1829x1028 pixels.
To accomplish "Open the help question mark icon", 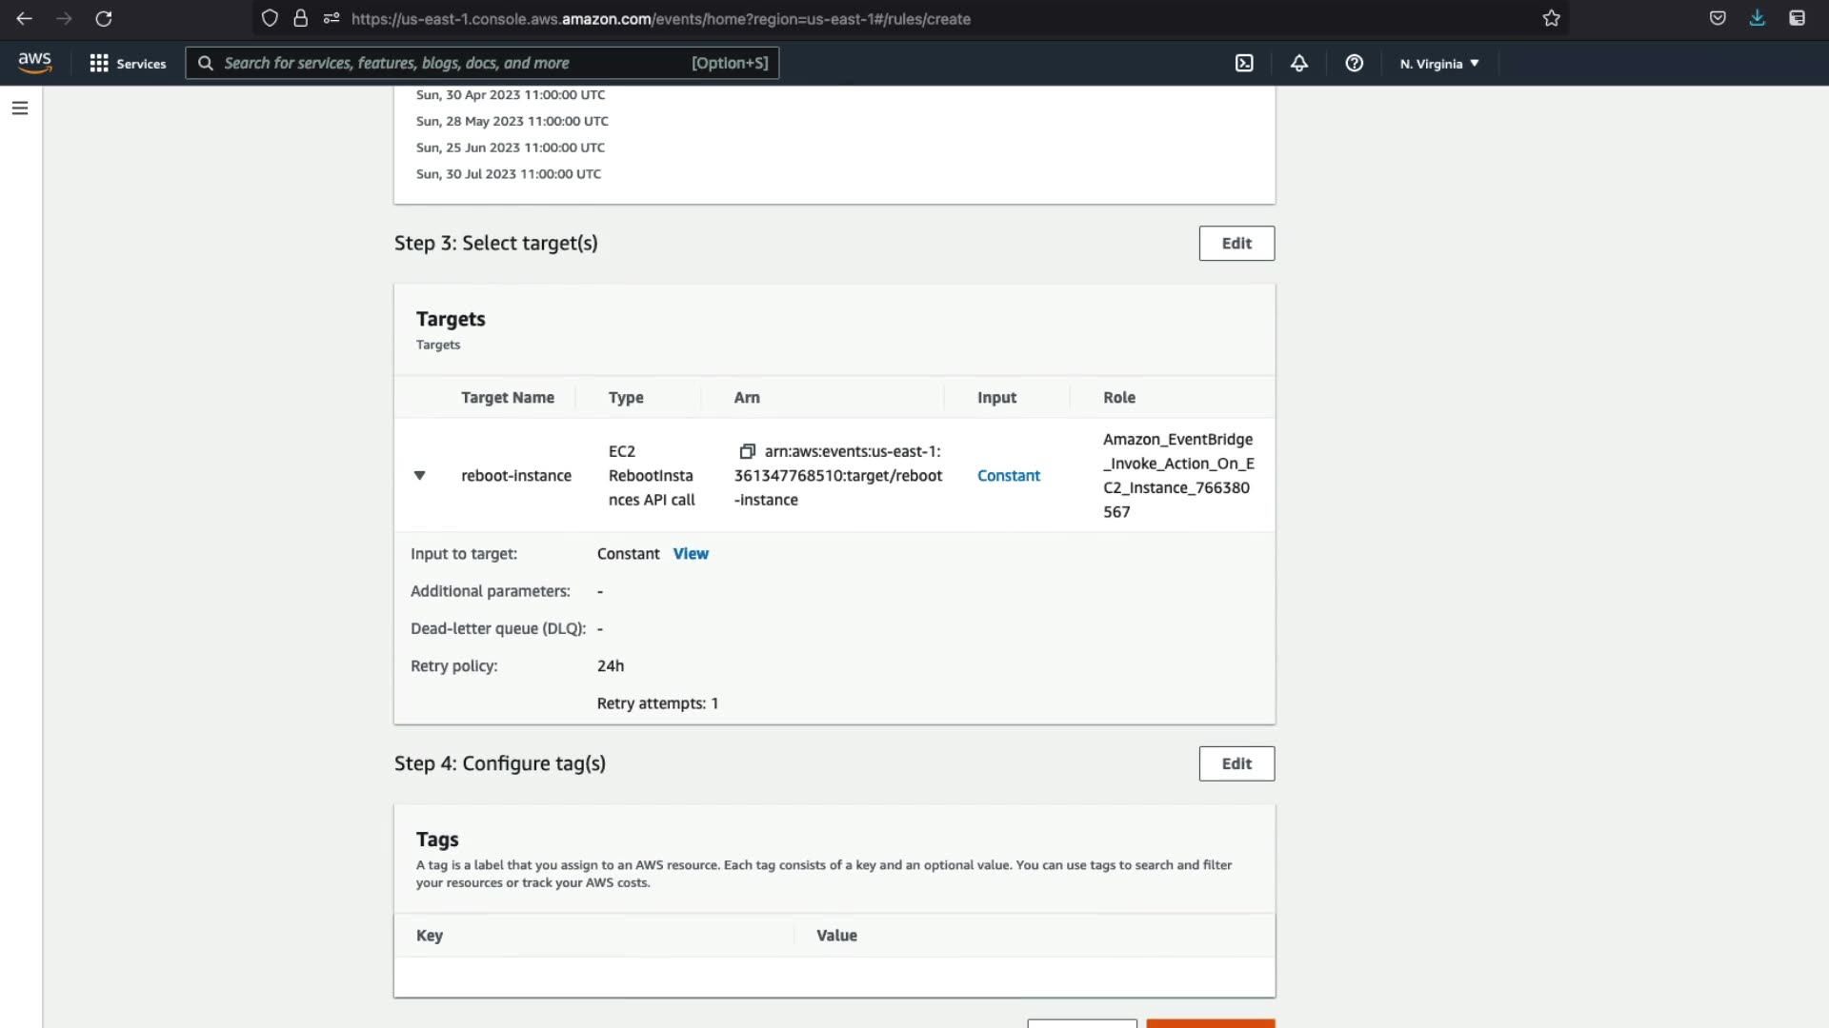I will pyautogui.click(x=1354, y=63).
